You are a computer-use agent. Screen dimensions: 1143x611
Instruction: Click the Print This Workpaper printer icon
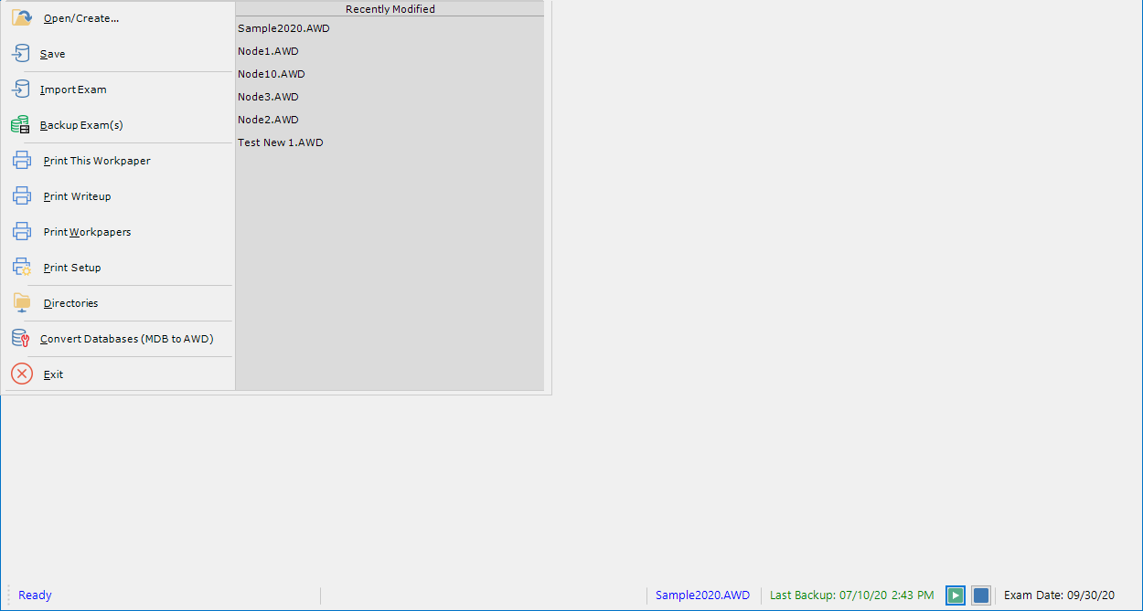coord(21,159)
